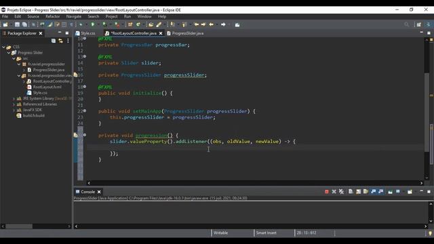The width and height of the screenshot is (434, 244).
Task: Expand the JRE System Library node
Action: coord(14,98)
